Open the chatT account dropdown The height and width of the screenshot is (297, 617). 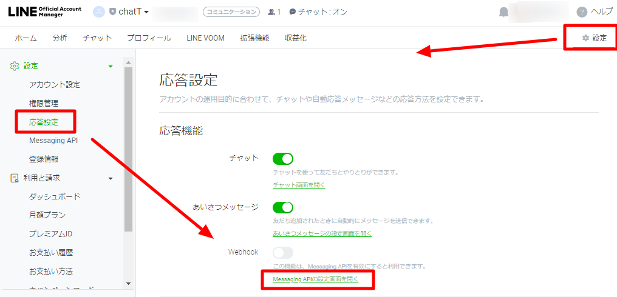(146, 12)
